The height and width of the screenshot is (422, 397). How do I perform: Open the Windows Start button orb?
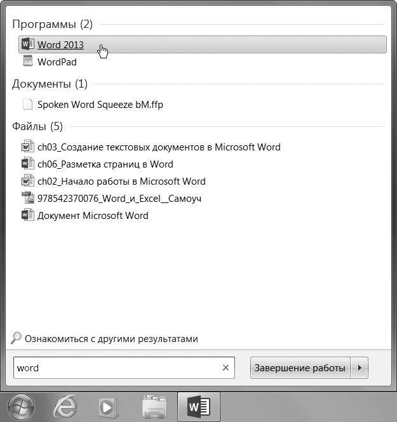click(x=20, y=406)
